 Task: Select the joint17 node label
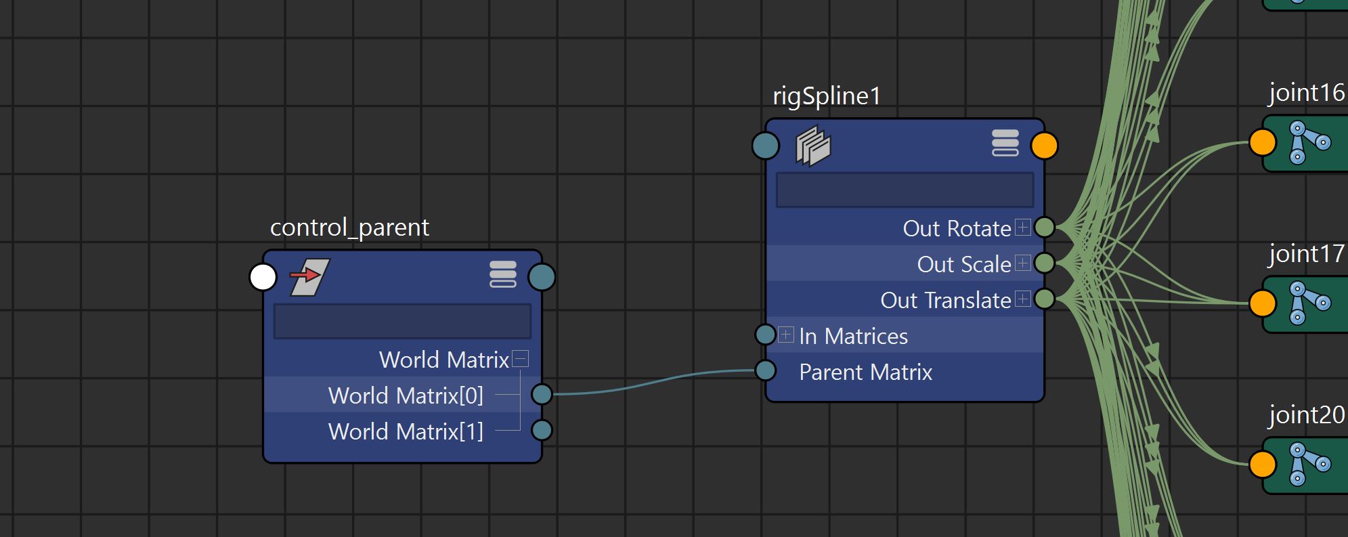(1307, 254)
